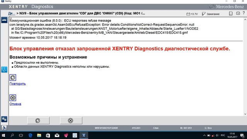
Task: Open Windows taskbar search
Action: tap(12, 136)
